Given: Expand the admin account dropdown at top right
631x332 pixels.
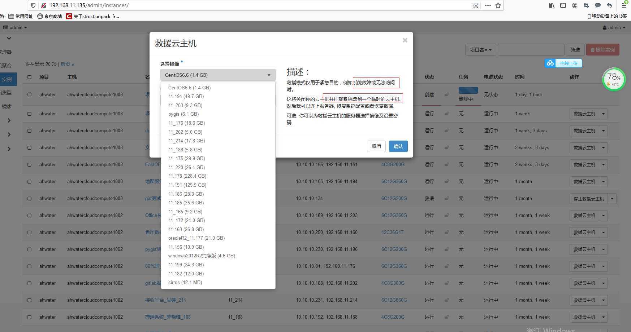Looking at the screenshot, I should [614, 27].
